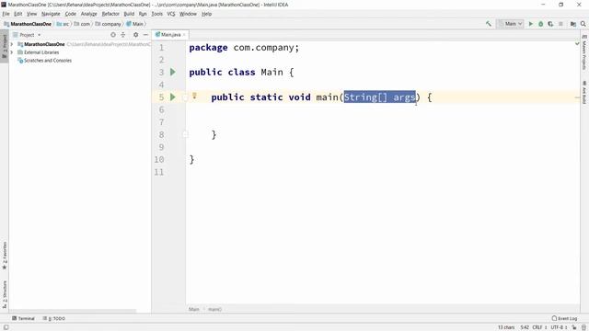Start debugging with the bug icon
Viewport: 589px width, 331px height.
tap(541, 24)
